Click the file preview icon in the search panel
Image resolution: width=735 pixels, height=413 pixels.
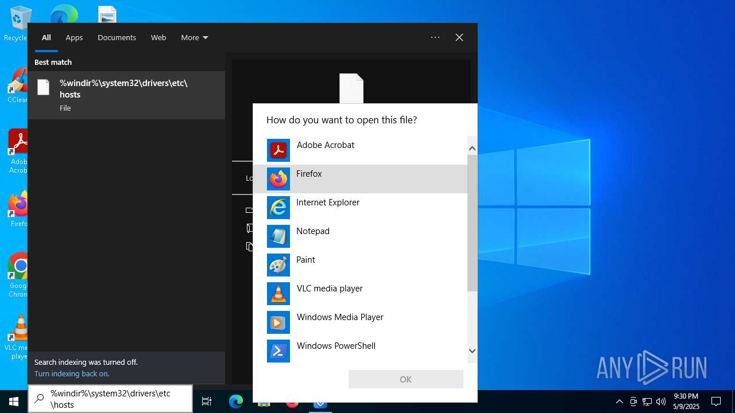pyautogui.click(x=351, y=88)
